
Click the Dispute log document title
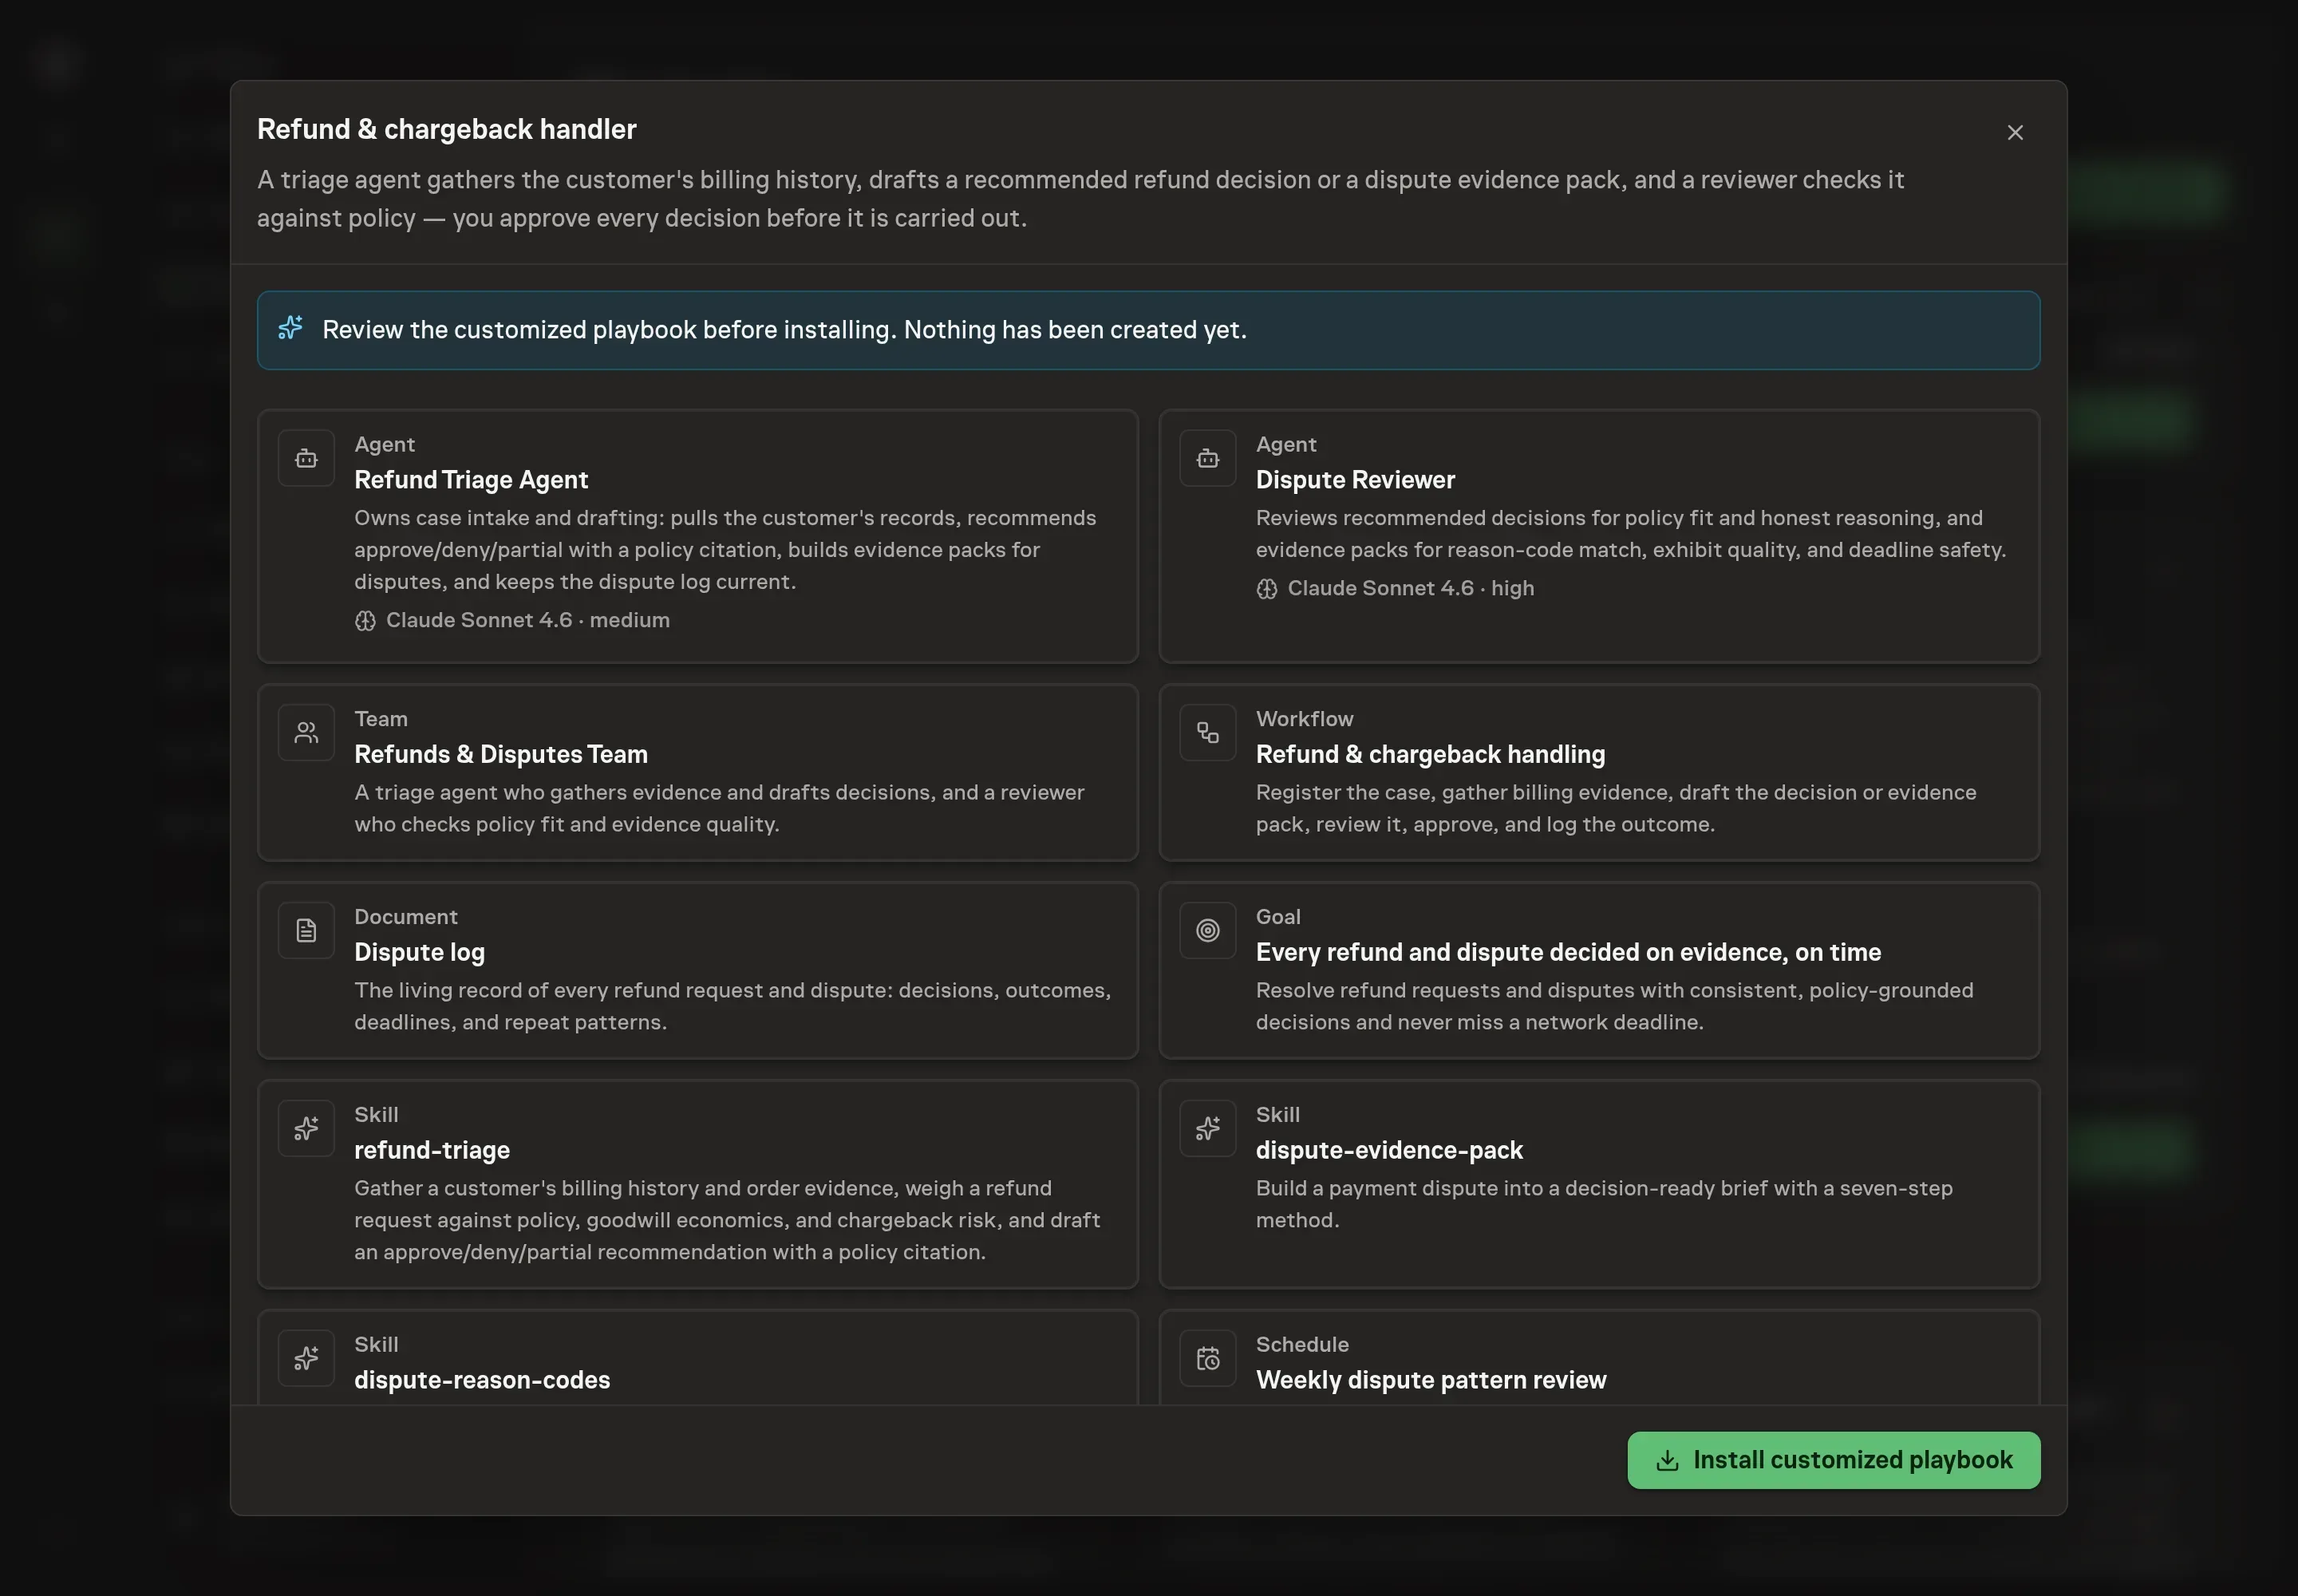click(x=419, y=952)
